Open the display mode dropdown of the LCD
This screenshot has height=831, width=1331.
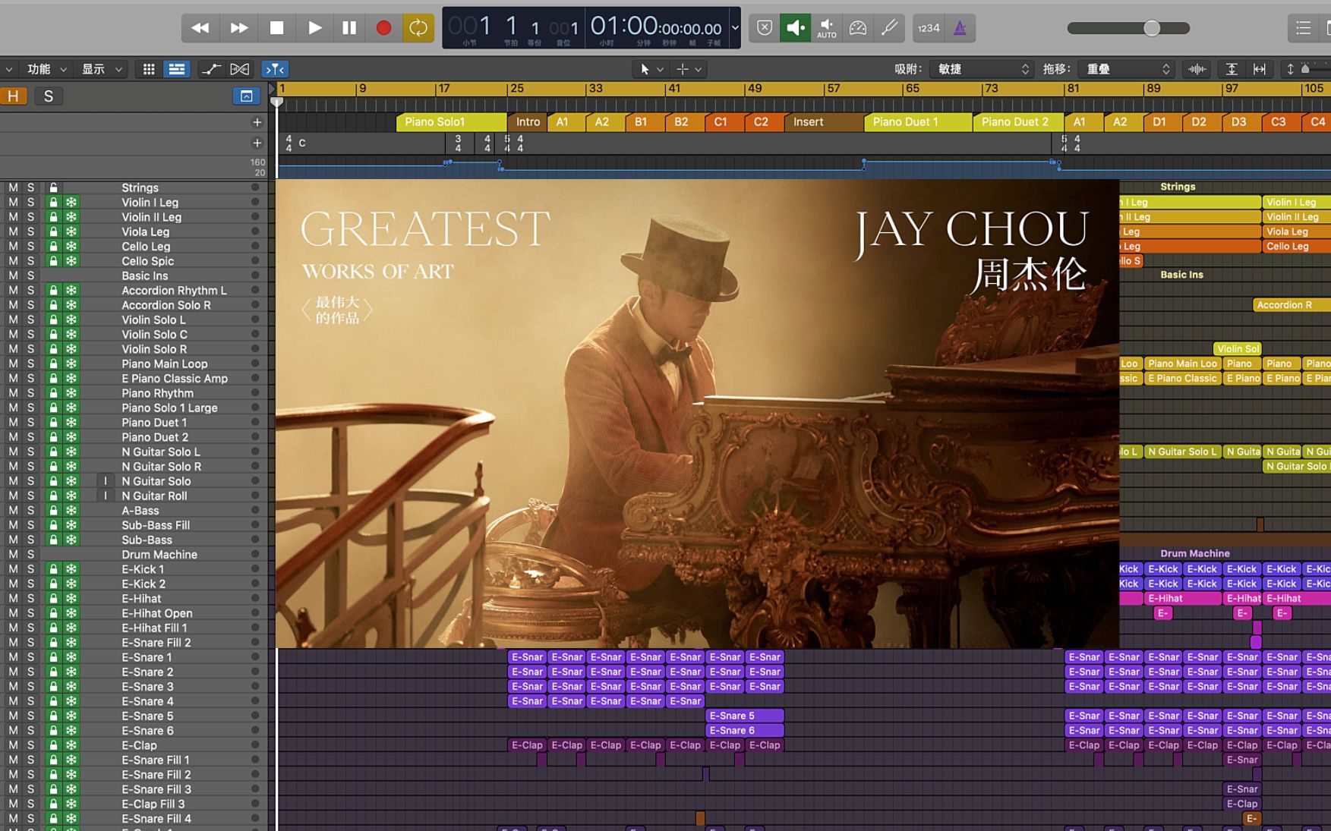coord(734,28)
